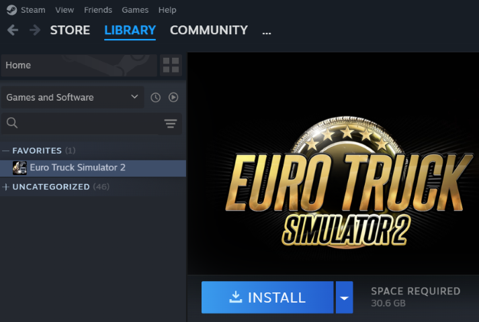Viewport: 479px width, 322px height.
Task: Expand the Uncategorized category
Action: pos(5,187)
